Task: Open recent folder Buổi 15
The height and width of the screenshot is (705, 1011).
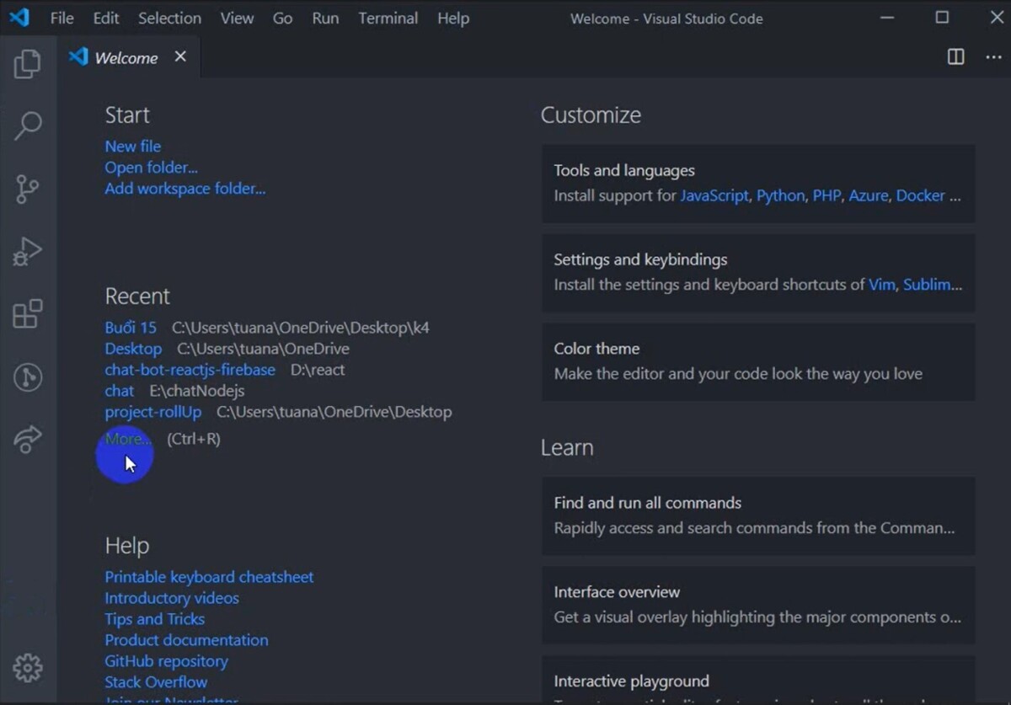Action: [x=131, y=328]
